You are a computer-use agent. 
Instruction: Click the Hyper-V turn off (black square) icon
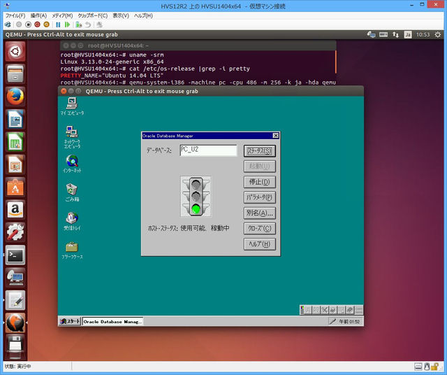click(x=28, y=25)
